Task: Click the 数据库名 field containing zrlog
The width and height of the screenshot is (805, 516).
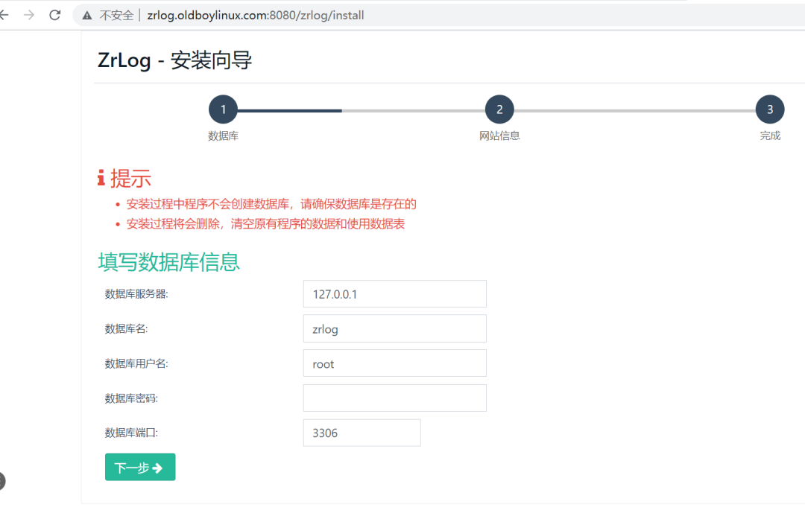Action: coord(395,329)
